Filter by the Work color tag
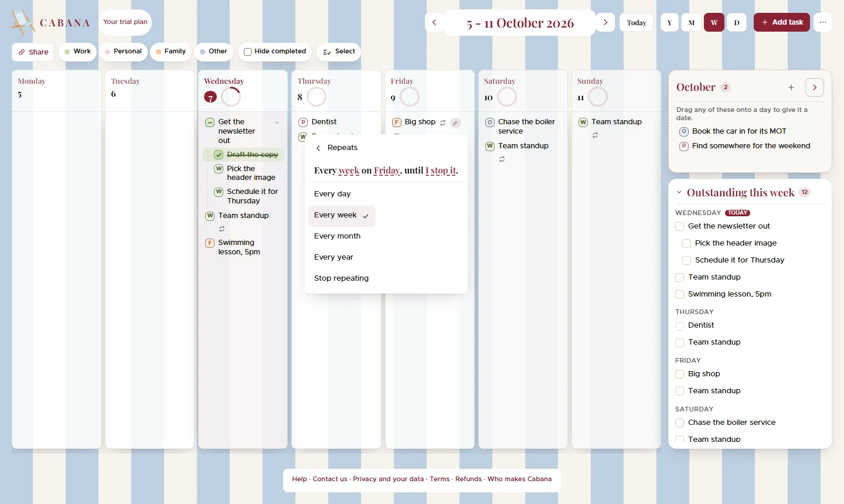This screenshot has height=504, width=844. 77,52
